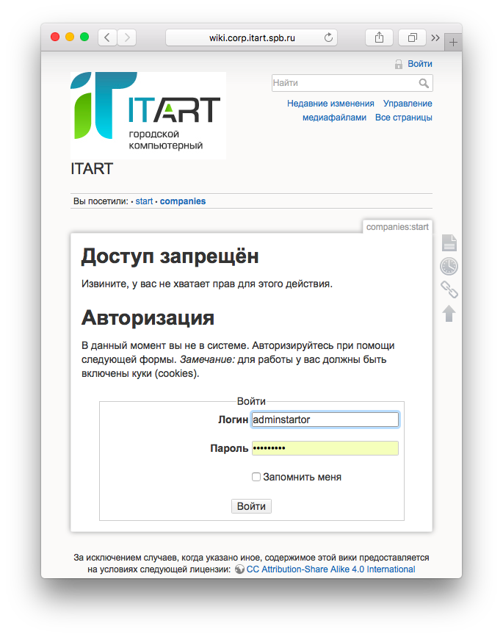Show all tabs overview

point(413,37)
